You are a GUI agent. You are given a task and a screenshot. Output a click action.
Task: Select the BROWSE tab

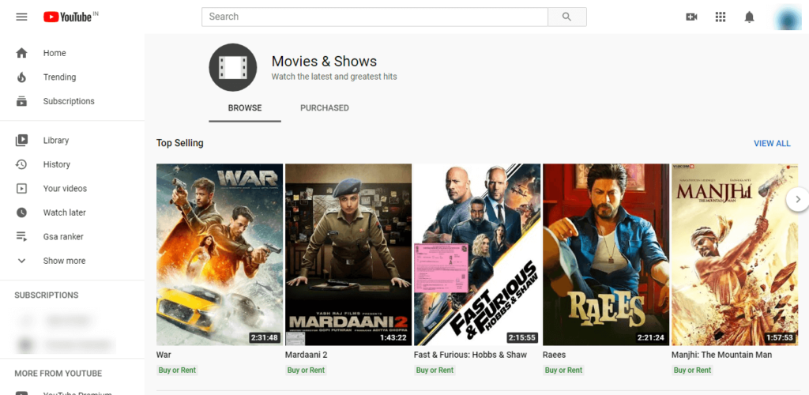245,108
